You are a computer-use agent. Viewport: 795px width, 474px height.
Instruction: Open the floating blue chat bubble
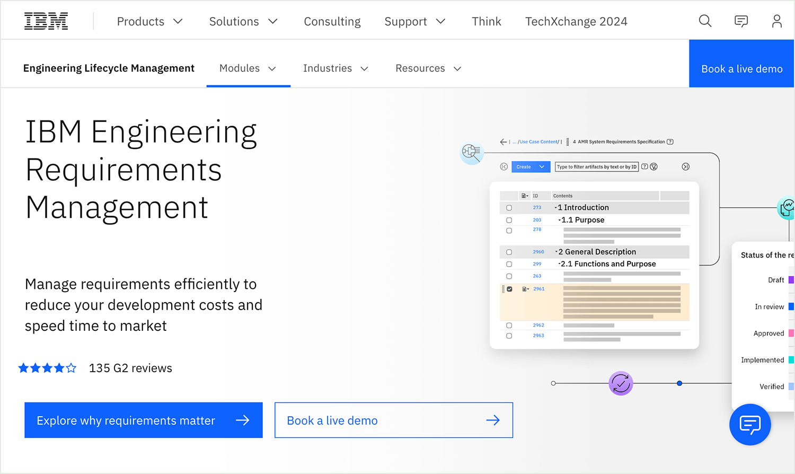[750, 425]
